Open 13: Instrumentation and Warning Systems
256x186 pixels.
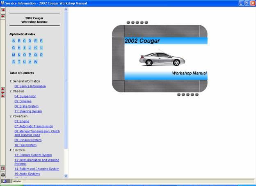[x=37, y=162]
